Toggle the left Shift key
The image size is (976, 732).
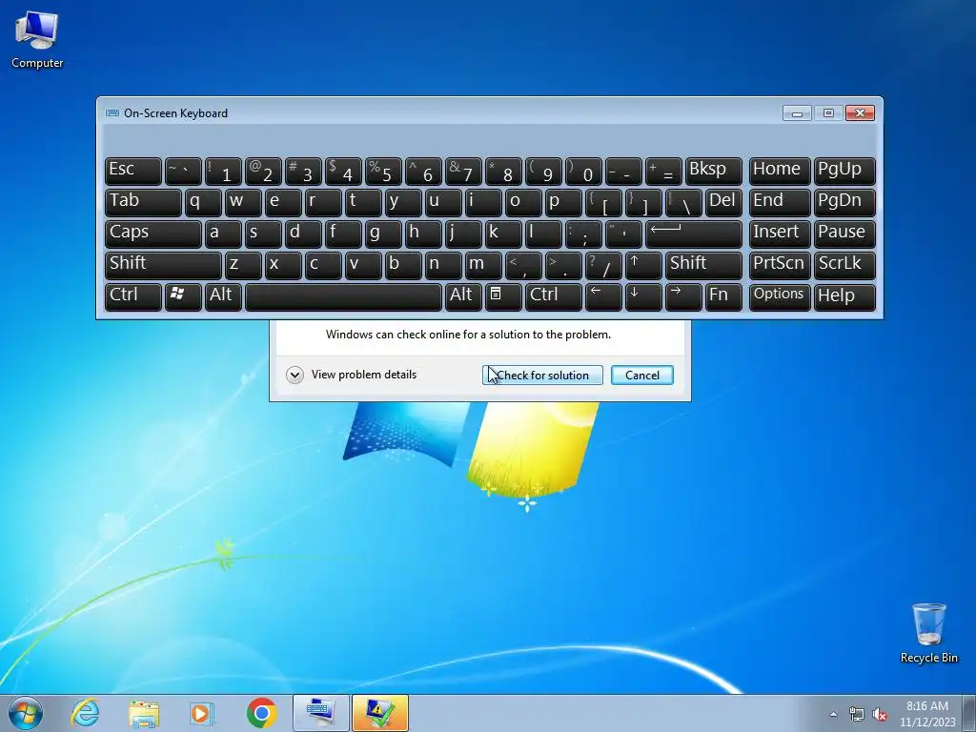[163, 265]
